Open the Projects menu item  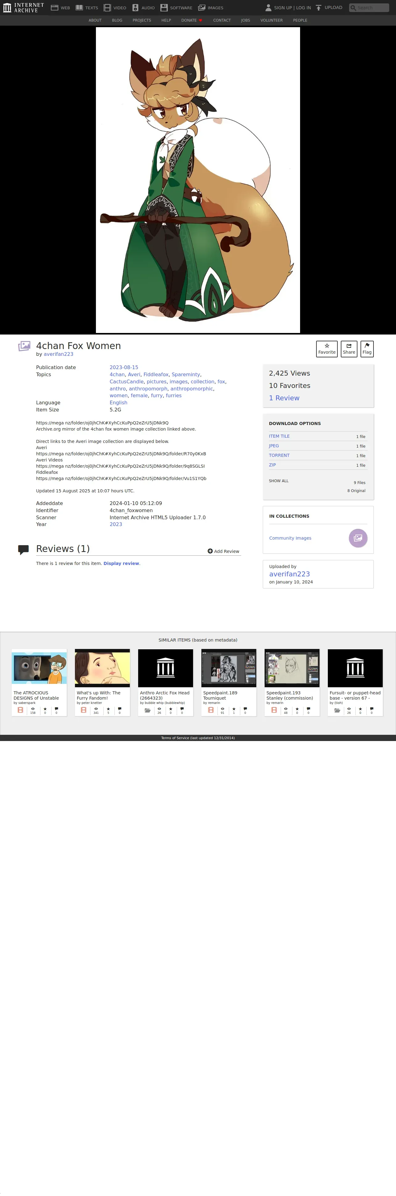(142, 20)
